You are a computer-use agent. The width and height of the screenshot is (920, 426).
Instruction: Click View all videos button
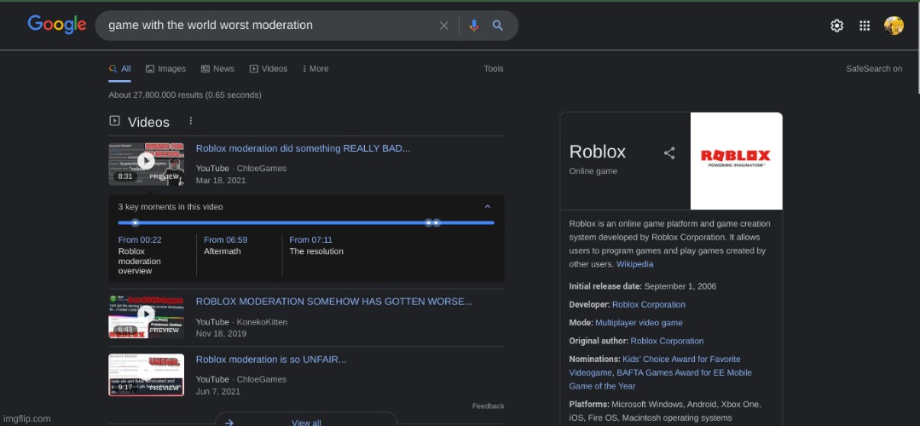pyautogui.click(x=306, y=421)
